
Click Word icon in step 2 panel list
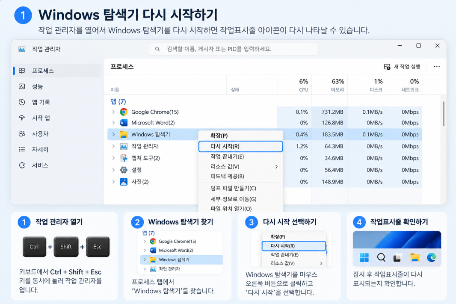[x=153, y=250]
